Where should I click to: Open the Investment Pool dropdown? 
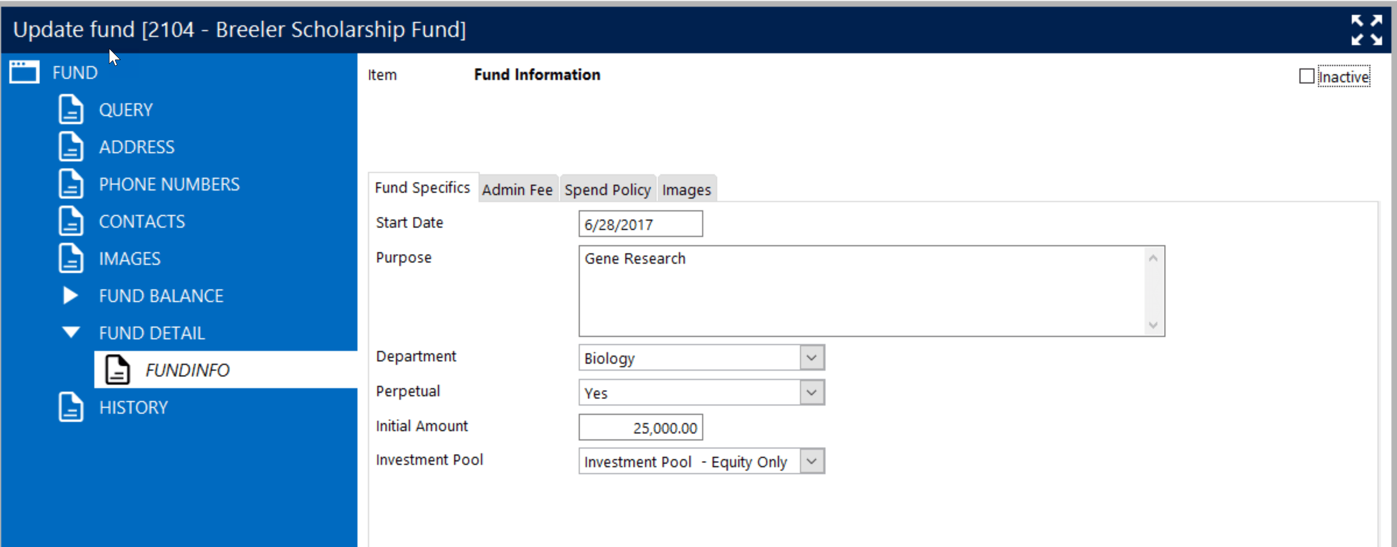click(812, 461)
